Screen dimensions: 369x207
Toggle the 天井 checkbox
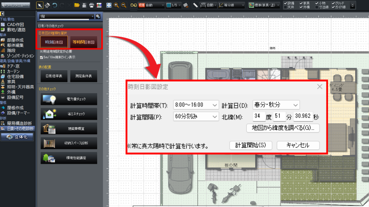[x=286, y=7]
